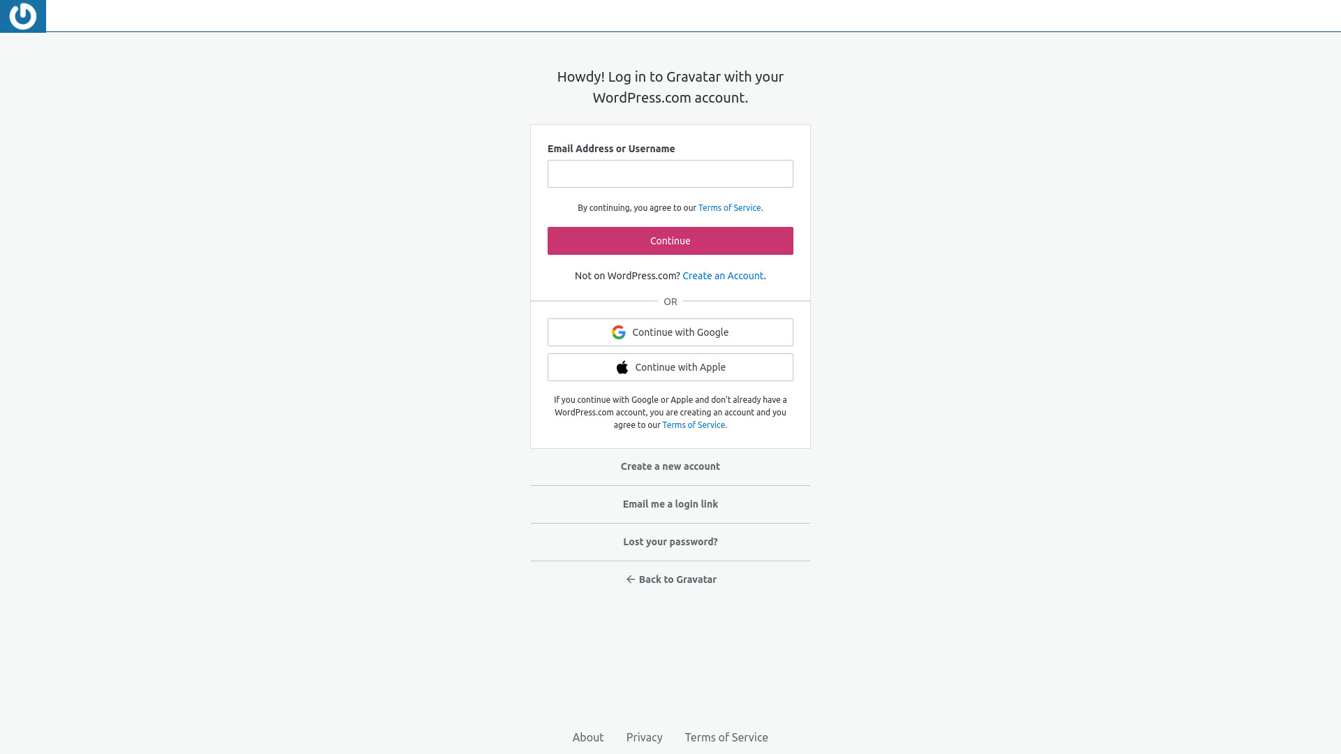Request Email me a login link

point(670,504)
